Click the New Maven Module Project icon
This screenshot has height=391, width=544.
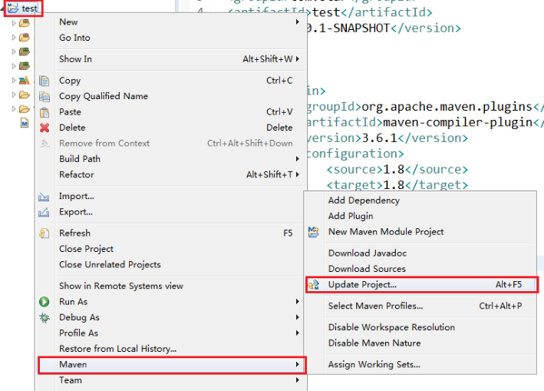(314, 232)
